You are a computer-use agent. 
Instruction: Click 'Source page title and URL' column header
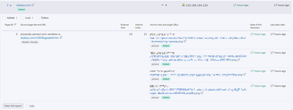pos(33,25)
